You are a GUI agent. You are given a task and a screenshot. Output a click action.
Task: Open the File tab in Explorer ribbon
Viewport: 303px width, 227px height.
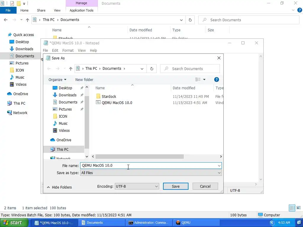coord(8,10)
